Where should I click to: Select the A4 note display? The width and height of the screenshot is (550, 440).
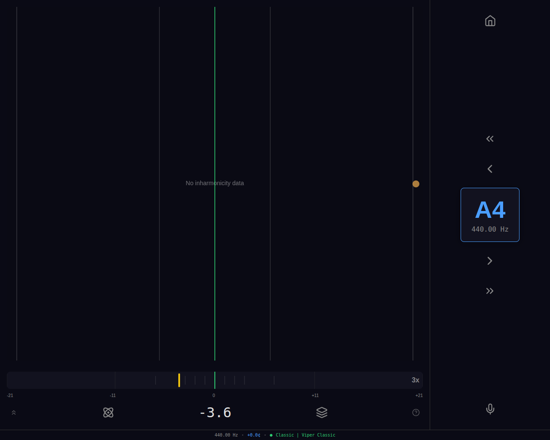click(x=490, y=214)
